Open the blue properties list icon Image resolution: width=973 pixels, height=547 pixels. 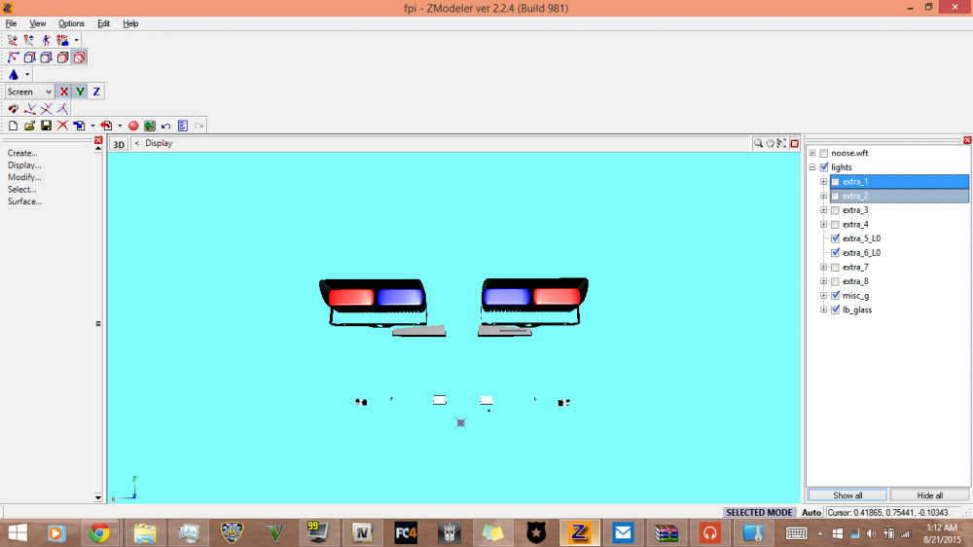pos(183,126)
